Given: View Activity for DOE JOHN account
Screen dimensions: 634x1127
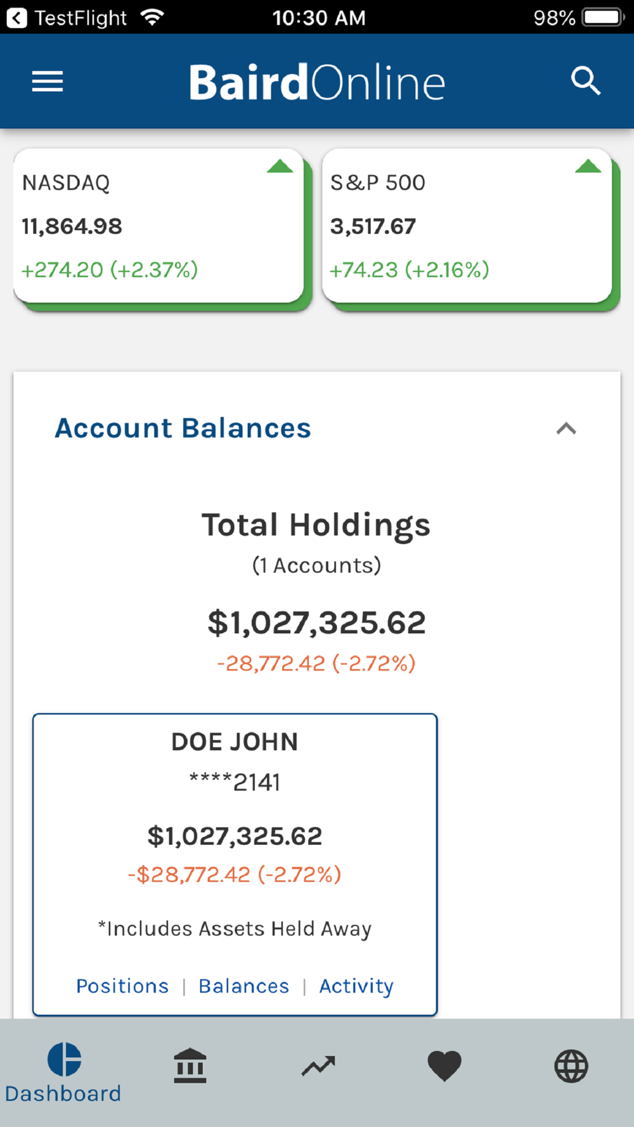Looking at the screenshot, I should click(x=356, y=986).
